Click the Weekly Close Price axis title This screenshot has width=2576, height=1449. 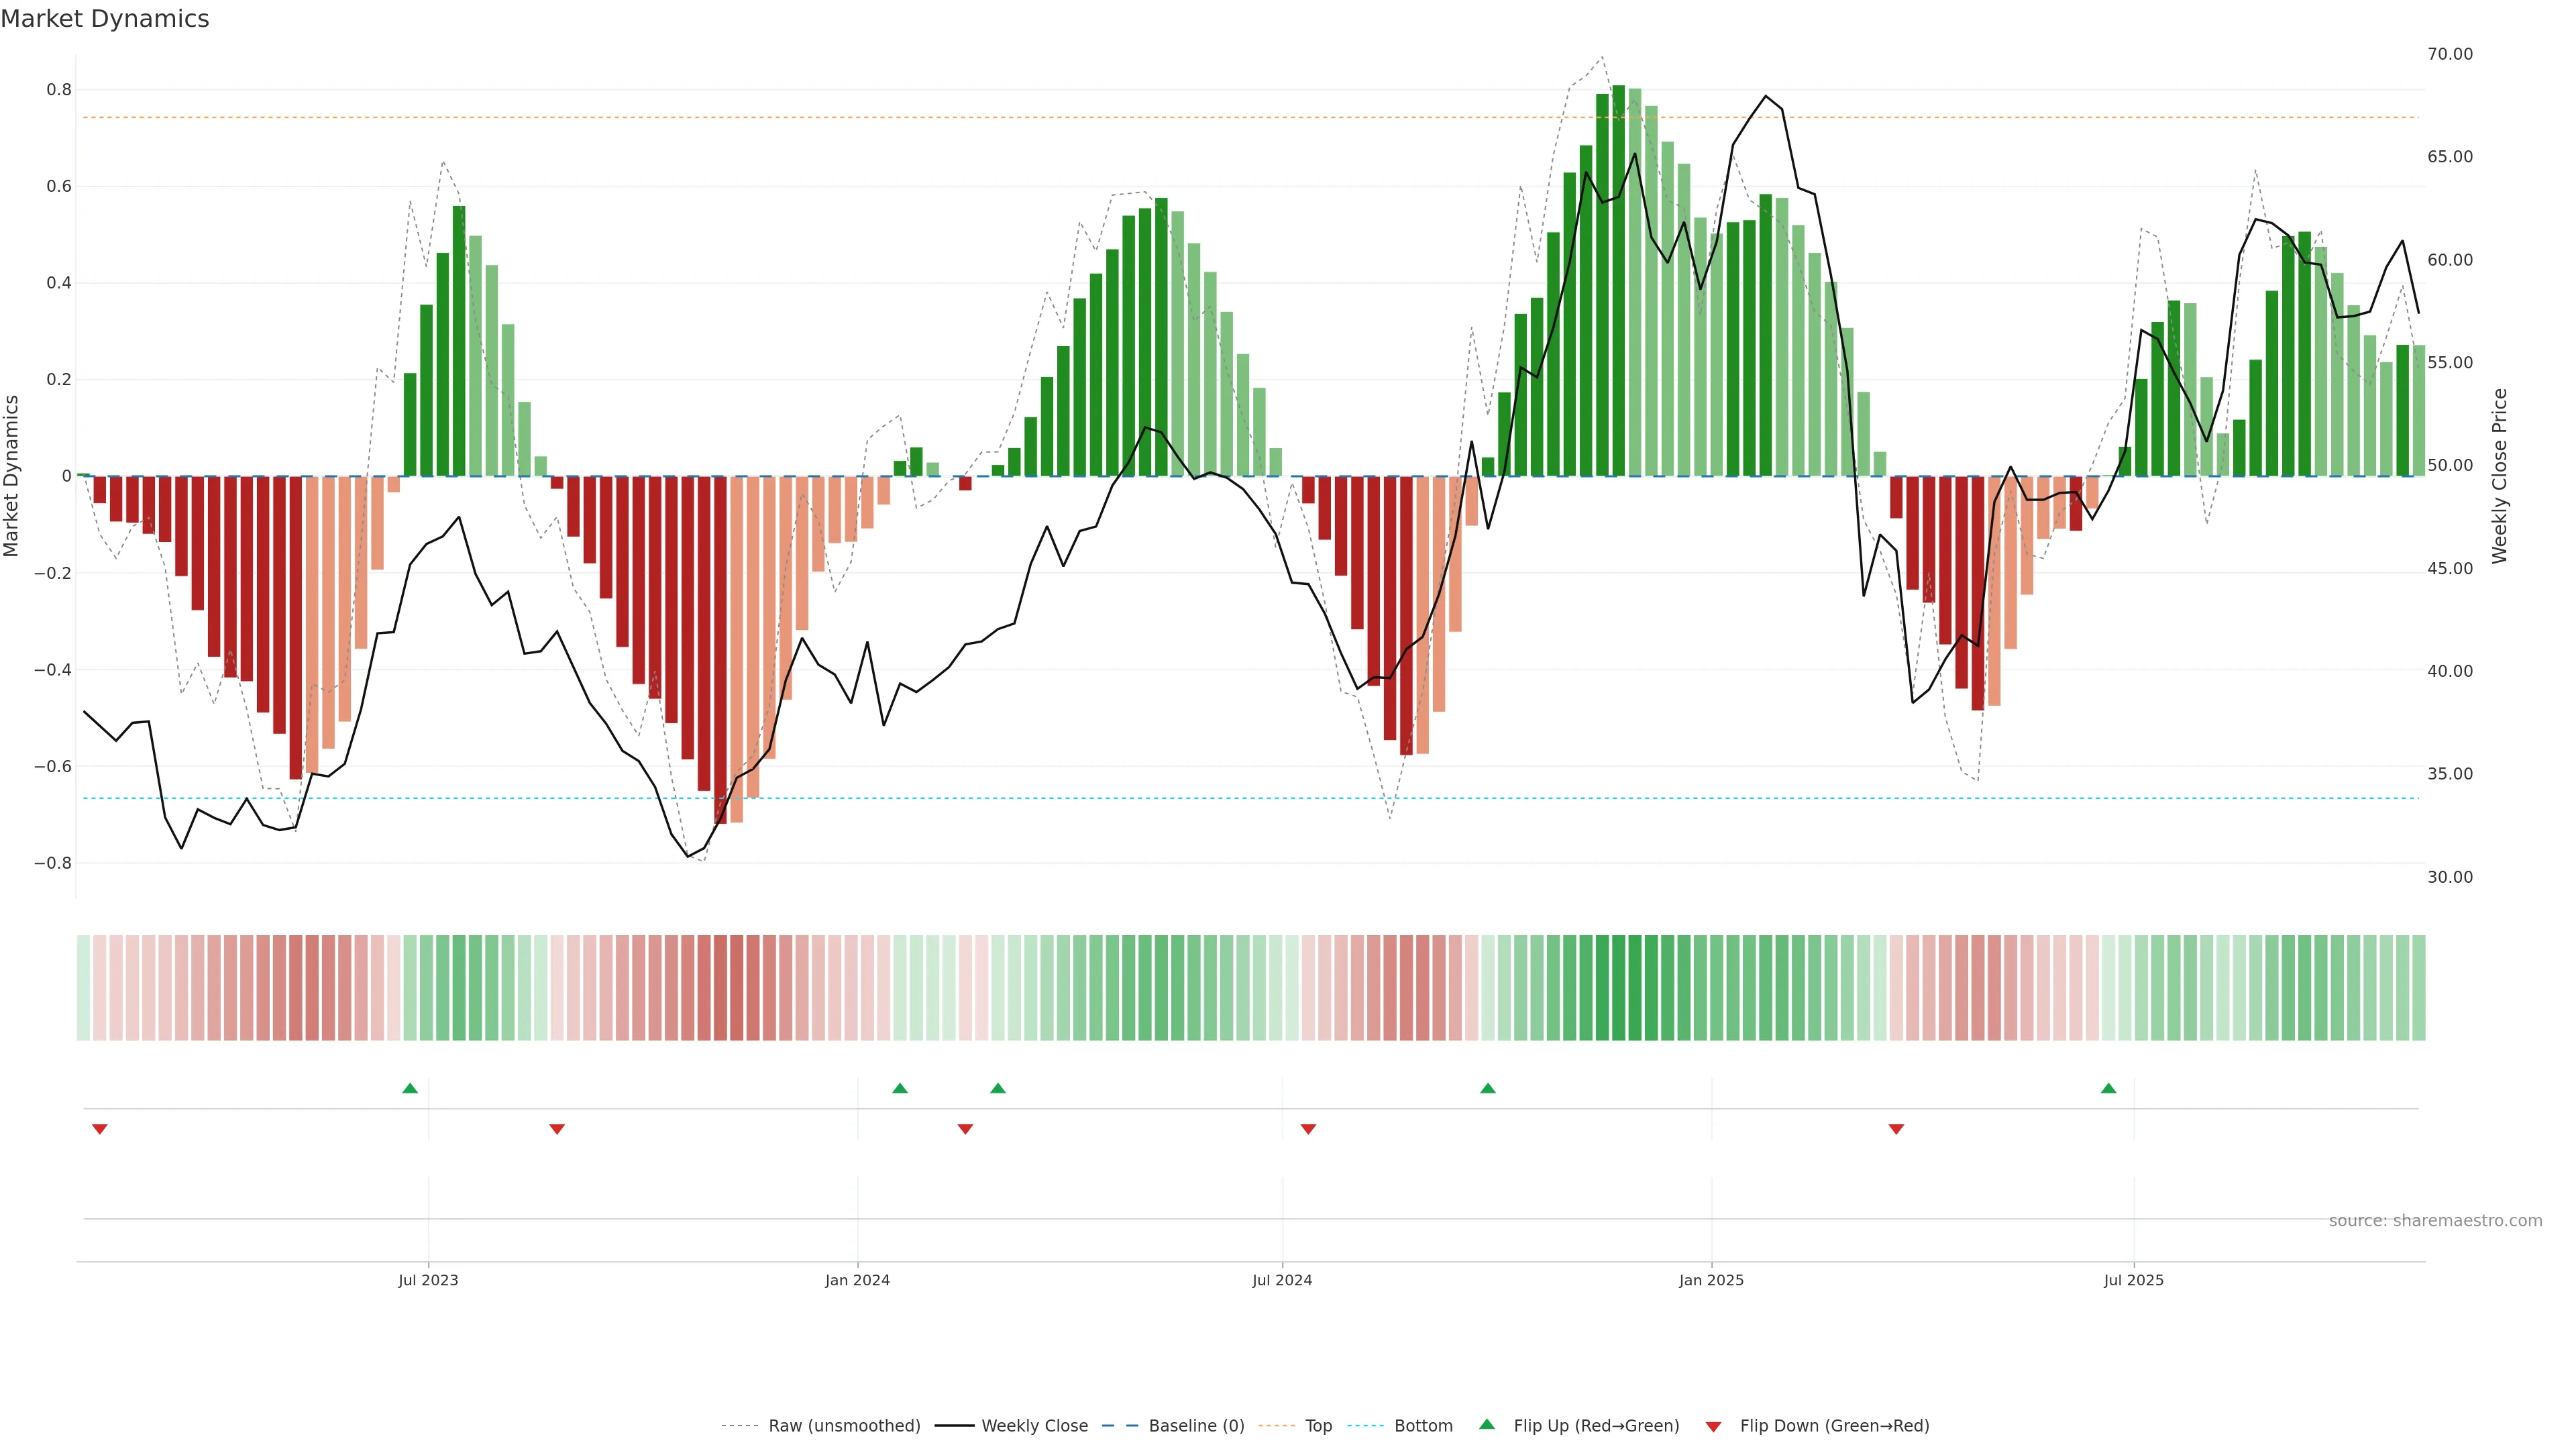point(2499,476)
